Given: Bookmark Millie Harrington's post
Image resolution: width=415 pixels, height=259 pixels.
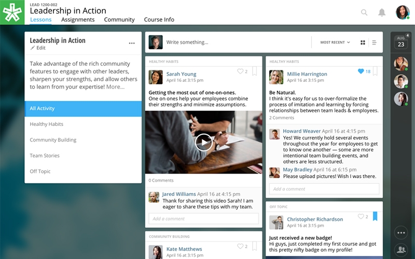Looking at the screenshot, I should 375,71.
